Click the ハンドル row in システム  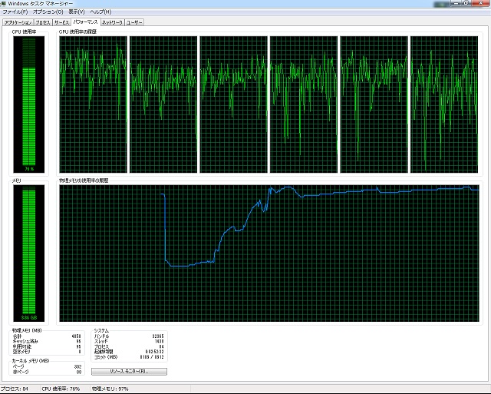[x=129, y=336]
